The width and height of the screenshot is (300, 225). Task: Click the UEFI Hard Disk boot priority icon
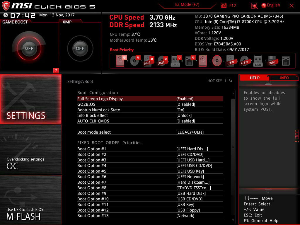coord(121,61)
